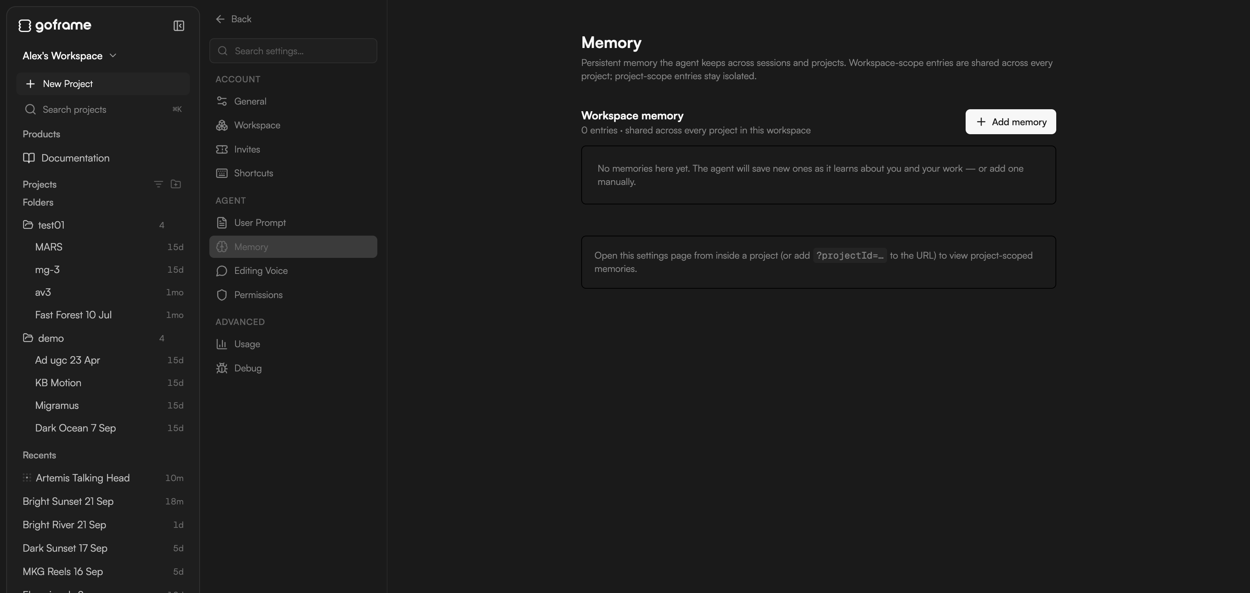
Task: Open Bright River 21 Sep recent project
Action: pos(103,525)
